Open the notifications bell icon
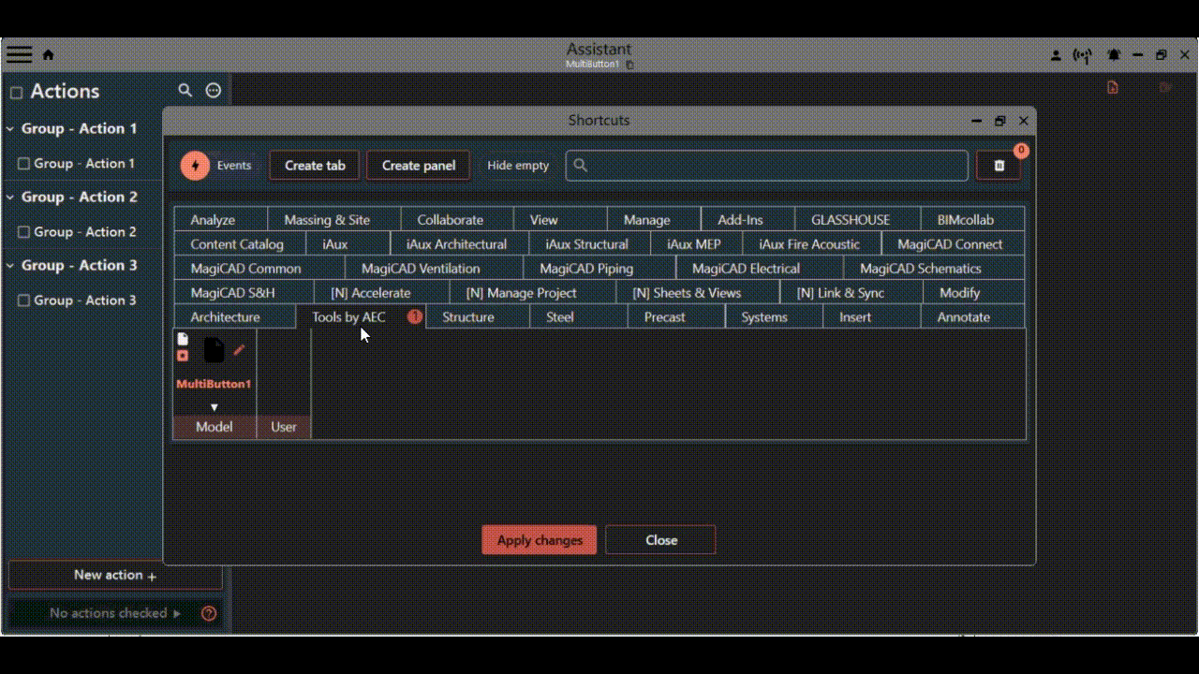The image size is (1199, 674). click(1114, 55)
